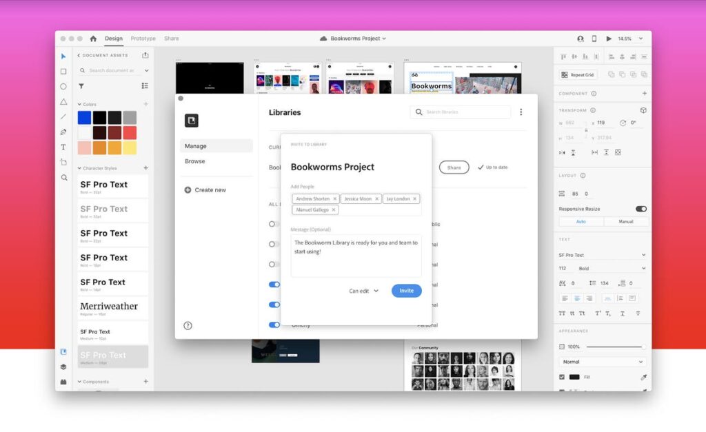Select Manage in Libraries sidebar

click(216, 146)
